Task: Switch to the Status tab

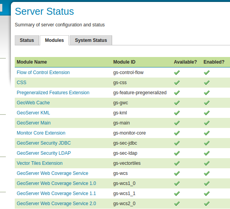Action: pyautogui.click(x=27, y=40)
